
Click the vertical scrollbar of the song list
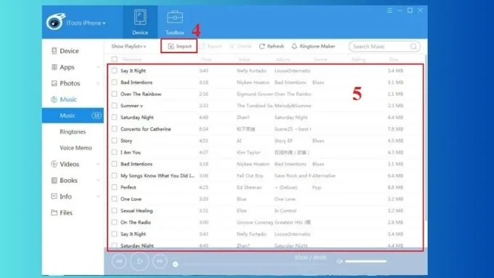[426, 139]
